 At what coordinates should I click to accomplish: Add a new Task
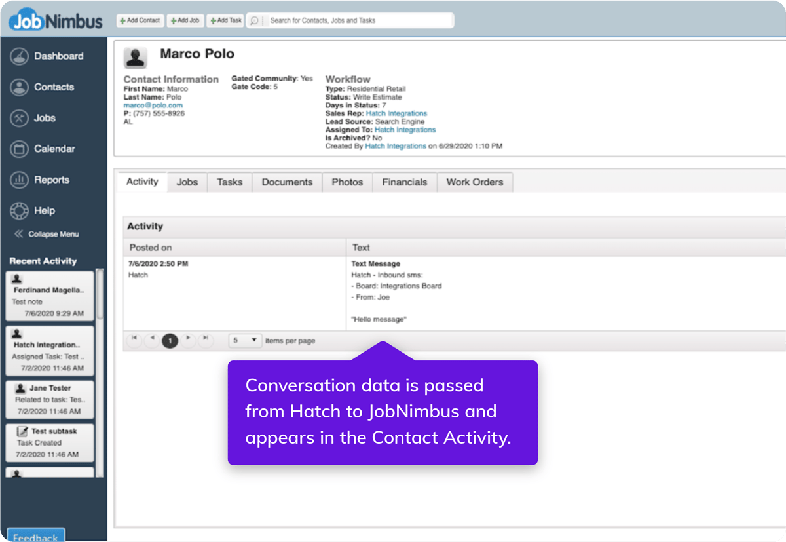tap(225, 20)
